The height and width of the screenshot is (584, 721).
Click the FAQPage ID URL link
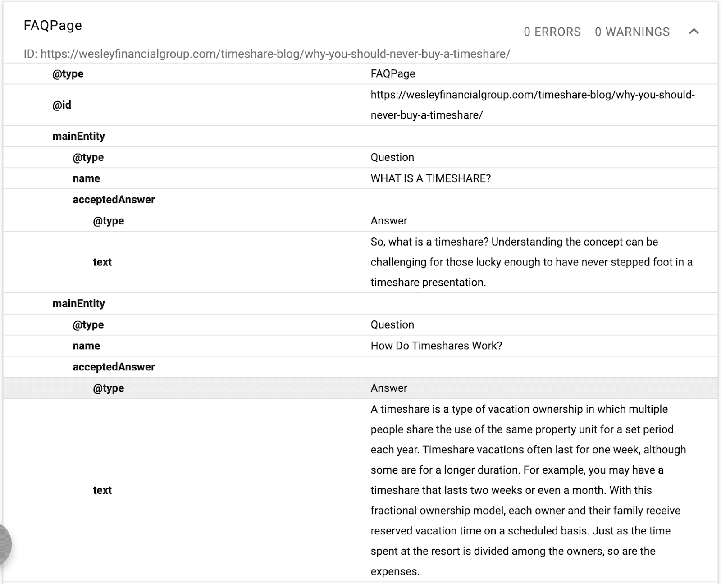[275, 53]
